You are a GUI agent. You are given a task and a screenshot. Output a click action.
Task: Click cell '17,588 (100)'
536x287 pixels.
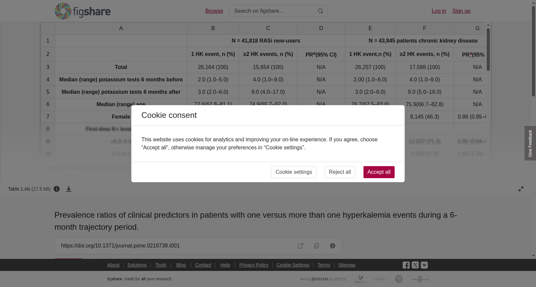[424, 67]
